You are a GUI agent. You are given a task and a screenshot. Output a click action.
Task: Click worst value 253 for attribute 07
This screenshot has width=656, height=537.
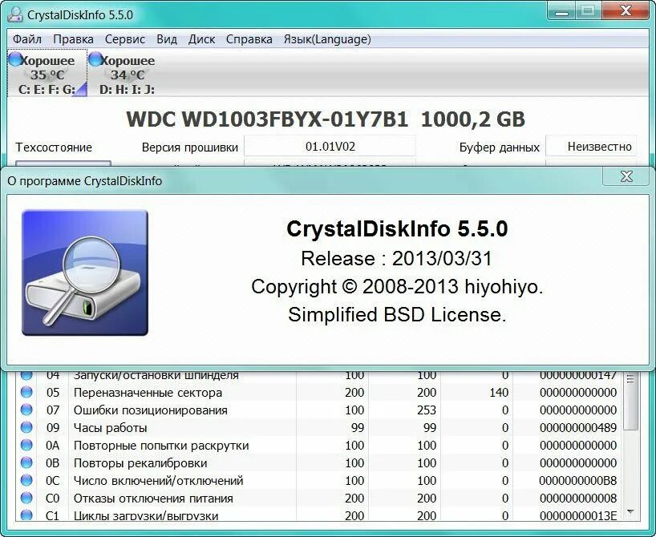click(x=427, y=410)
